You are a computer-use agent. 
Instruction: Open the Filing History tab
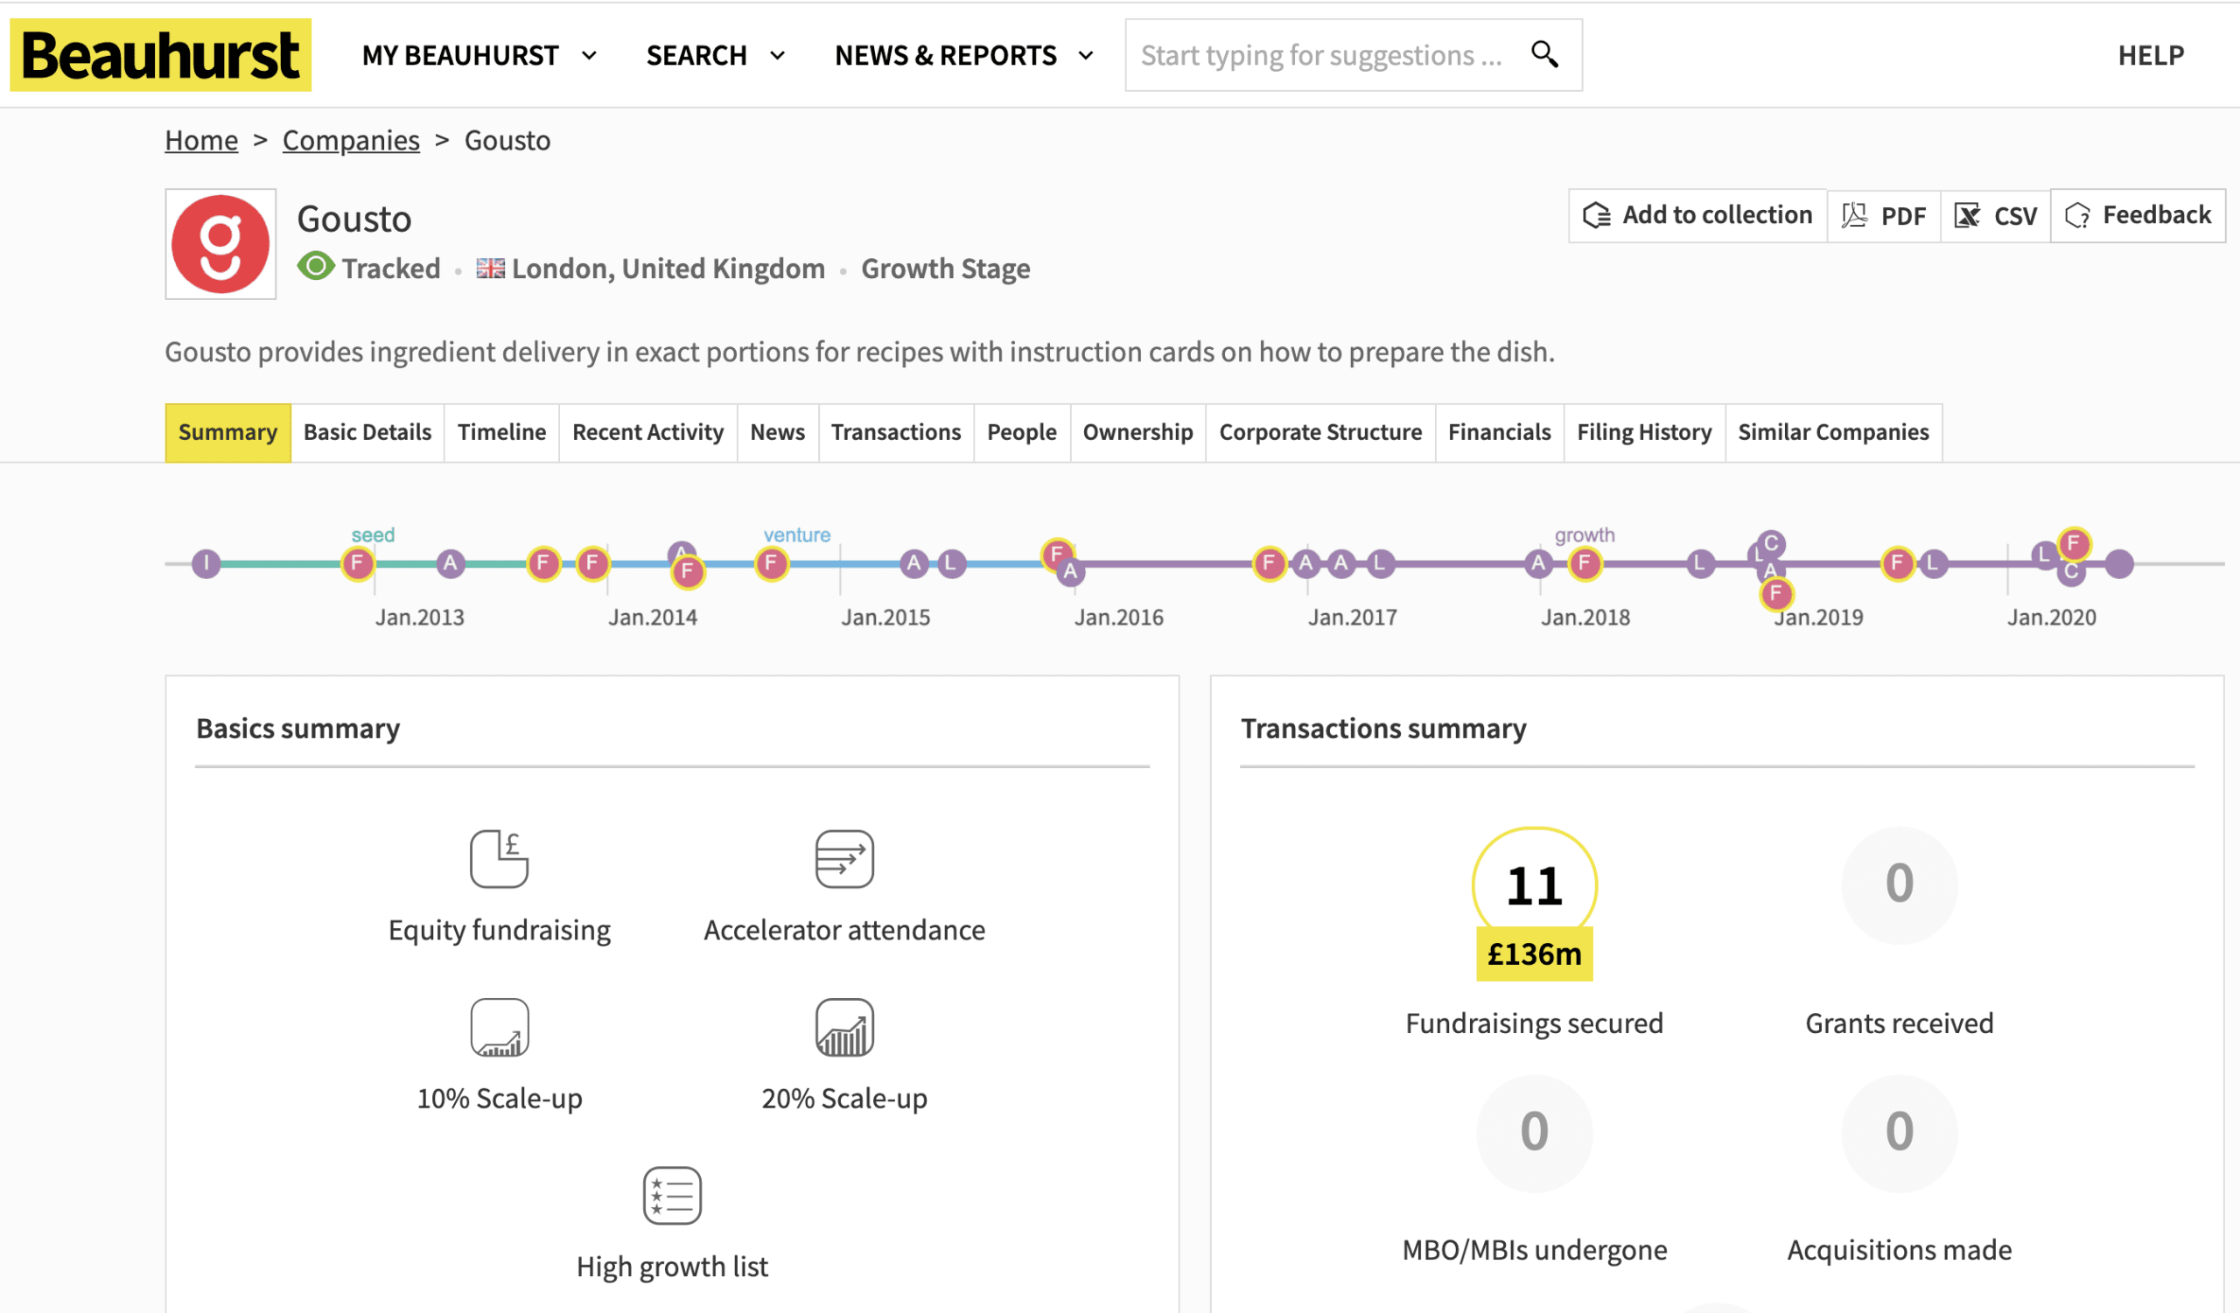[1643, 433]
